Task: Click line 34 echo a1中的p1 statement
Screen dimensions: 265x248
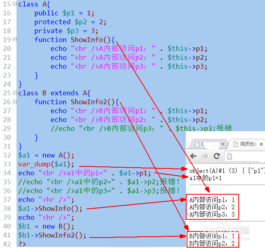Action: [84, 173]
